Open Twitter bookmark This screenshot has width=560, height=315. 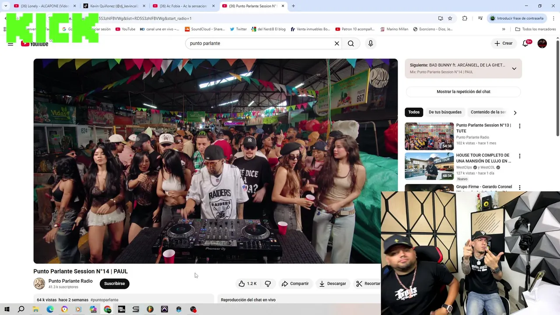[x=238, y=29]
